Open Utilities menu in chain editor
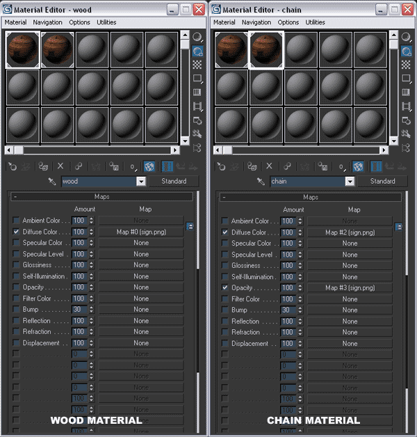This screenshot has height=437, width=417. (316, 22)
